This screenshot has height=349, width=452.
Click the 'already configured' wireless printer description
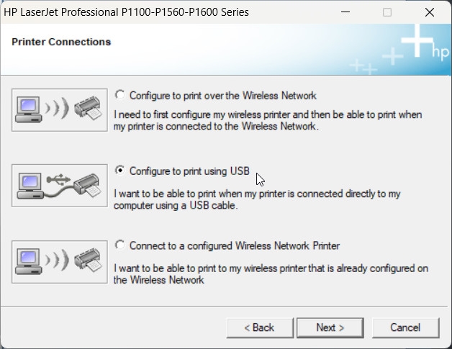(271, 274)
